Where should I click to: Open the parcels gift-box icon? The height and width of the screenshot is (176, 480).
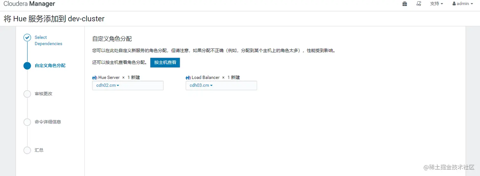405,4
